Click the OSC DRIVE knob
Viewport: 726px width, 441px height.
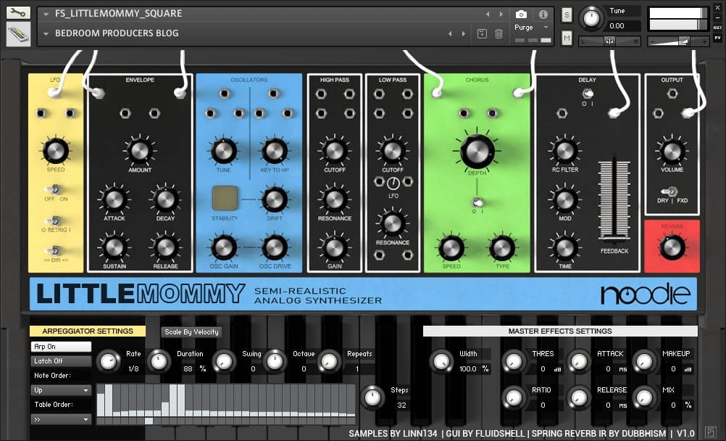pyautogui.click(x=275, y=247)
